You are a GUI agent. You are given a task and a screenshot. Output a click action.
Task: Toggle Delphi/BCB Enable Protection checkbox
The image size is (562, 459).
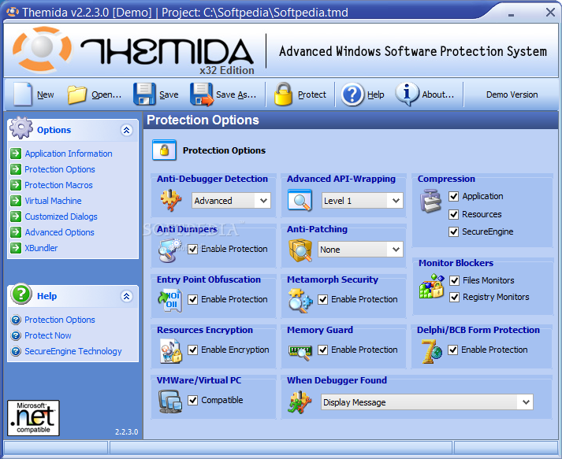pyautogui.click(x=453, y=350)
